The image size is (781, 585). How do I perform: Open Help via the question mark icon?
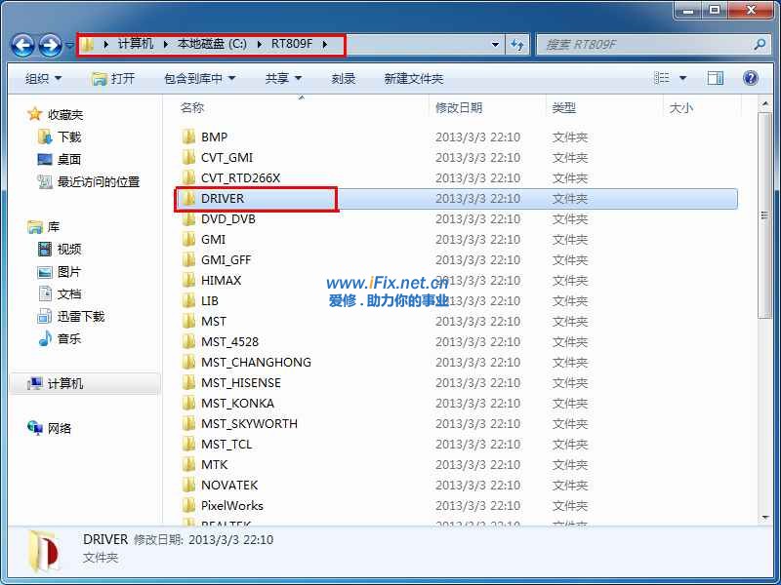pyautogui.click(x=751, y=78)
